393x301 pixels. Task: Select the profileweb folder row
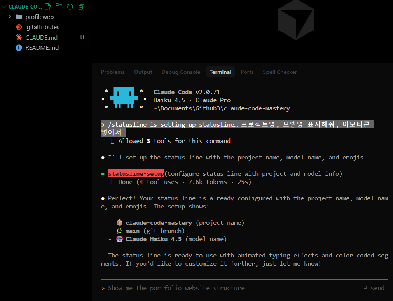click(46, 17)
